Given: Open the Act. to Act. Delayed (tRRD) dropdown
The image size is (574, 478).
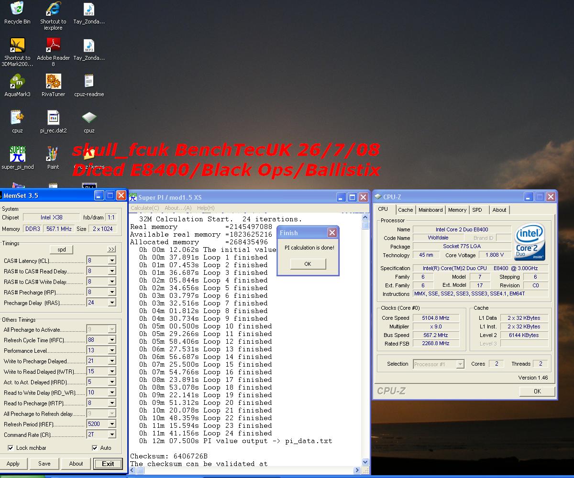Looking at the screenshot, I should (x=112, y=382).
